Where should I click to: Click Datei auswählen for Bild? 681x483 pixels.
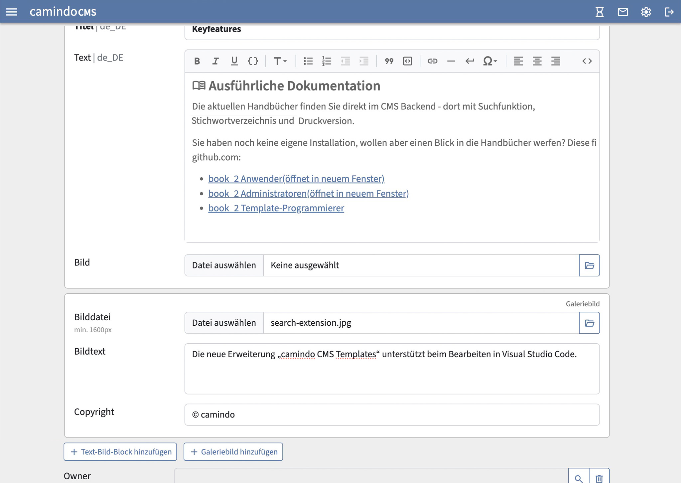click(x=224, y=265)
